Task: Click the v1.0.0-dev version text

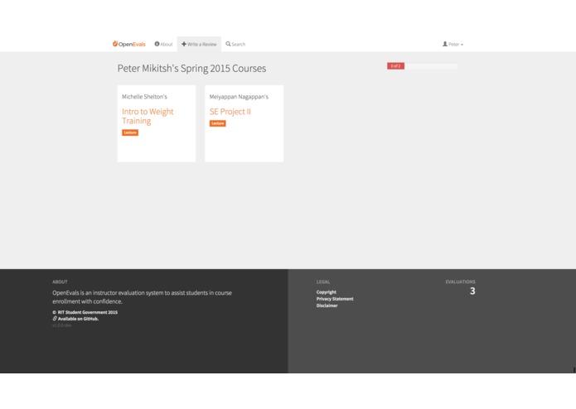Action: 61,325
